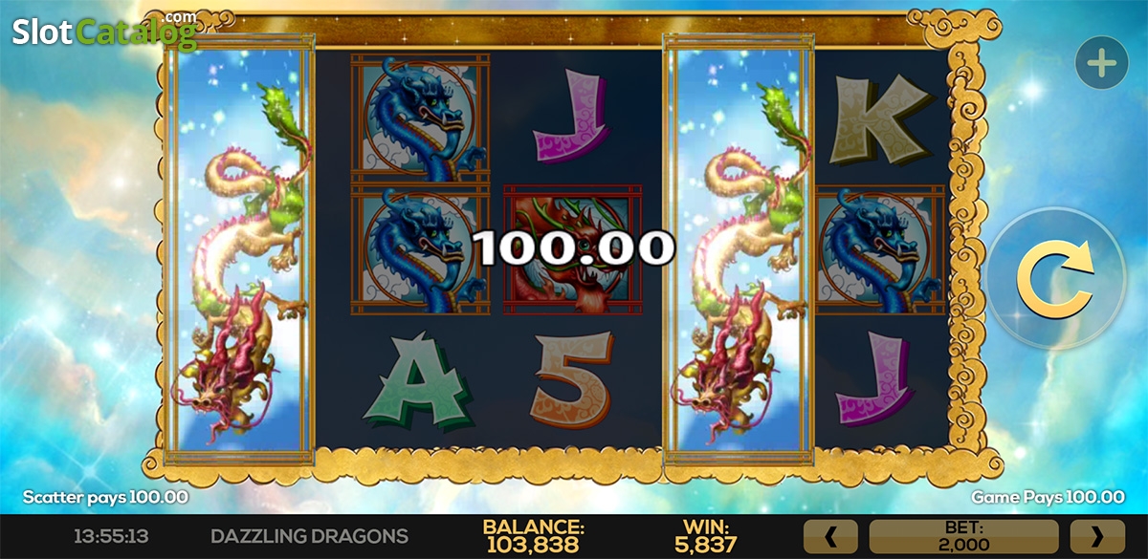Image resolution: width=1148 pixels, height=559 pixels.
Task: Decrease the bet with left arrow
Action: (x=829, y=537)
